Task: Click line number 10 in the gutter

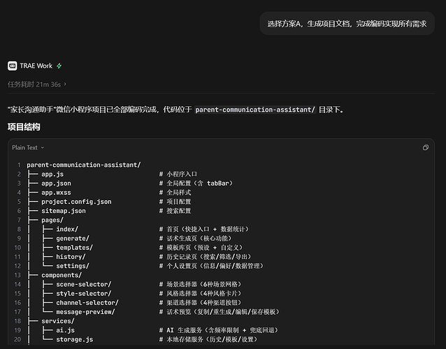Action: 17,248
